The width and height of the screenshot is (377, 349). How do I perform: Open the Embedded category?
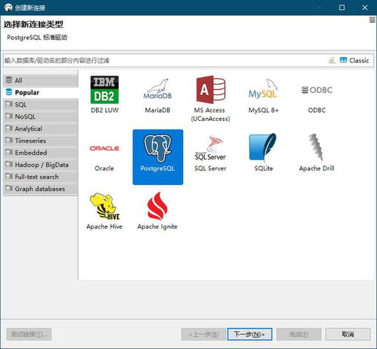pos(41,153)
